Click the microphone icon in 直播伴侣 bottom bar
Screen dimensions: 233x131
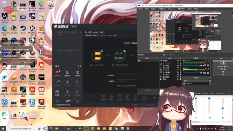pyautogui.click(x=135, y=97)
